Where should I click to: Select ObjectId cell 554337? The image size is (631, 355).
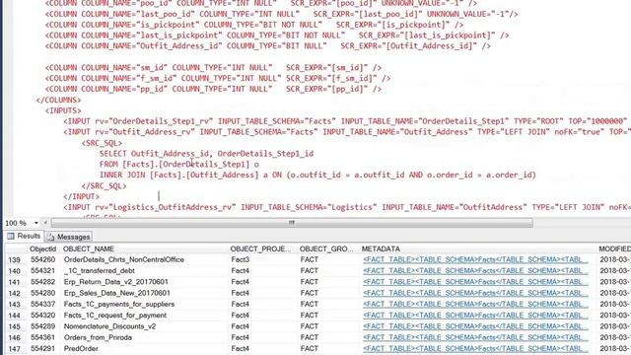pos(42,304)
